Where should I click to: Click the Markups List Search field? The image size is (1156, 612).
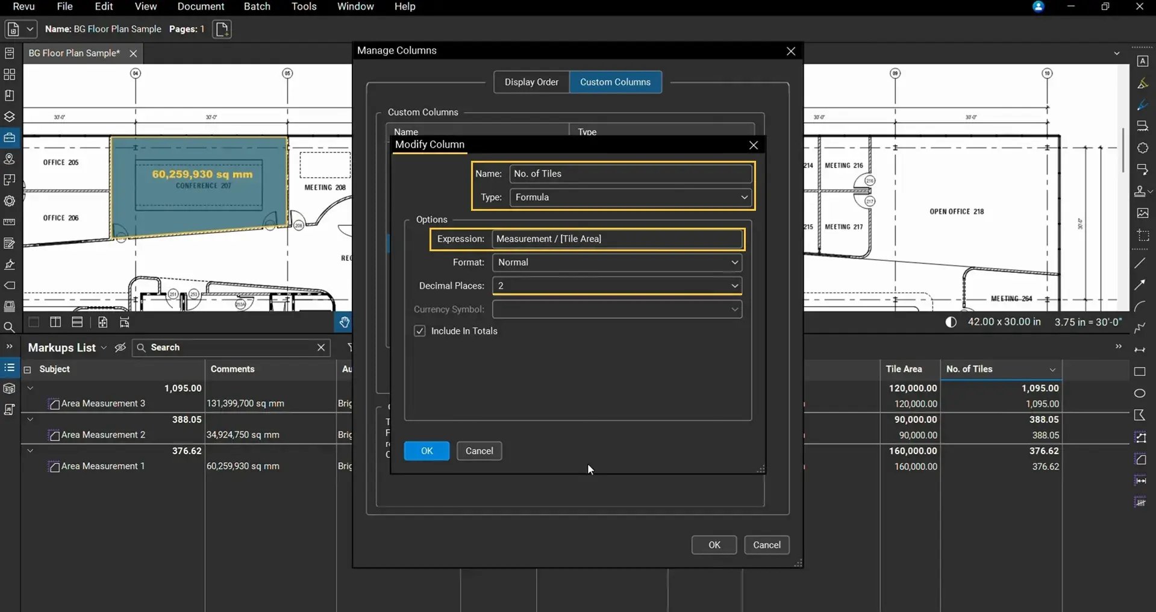[x=231, y=348]
